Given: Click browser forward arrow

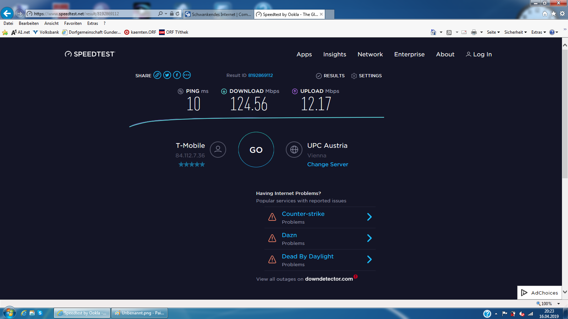Looking at the screenshot, I should pos(20,13).
